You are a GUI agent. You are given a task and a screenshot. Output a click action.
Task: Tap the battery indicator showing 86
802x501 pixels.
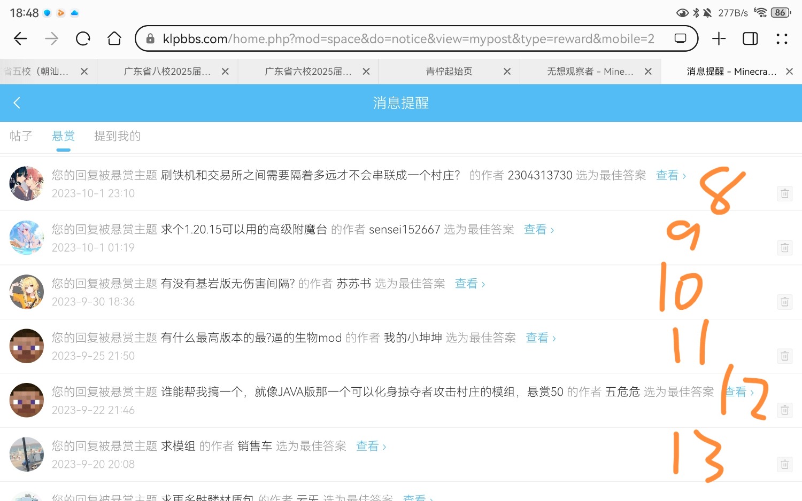coord(781,12)
